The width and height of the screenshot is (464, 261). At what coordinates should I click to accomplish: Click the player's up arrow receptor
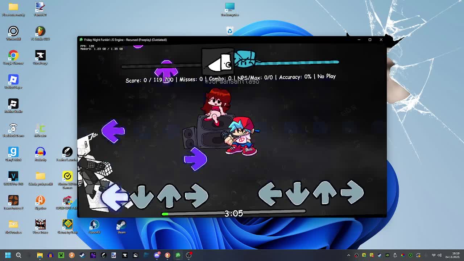tap(324, 194)
